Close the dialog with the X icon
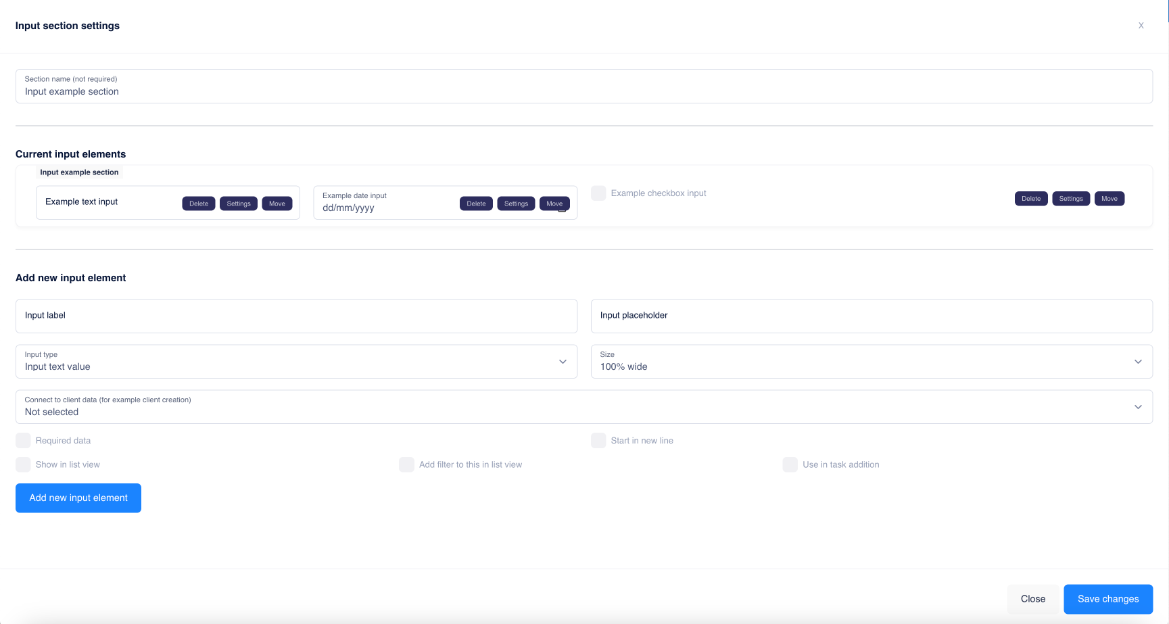1169x624 pixels. (x=1141, y=26)
